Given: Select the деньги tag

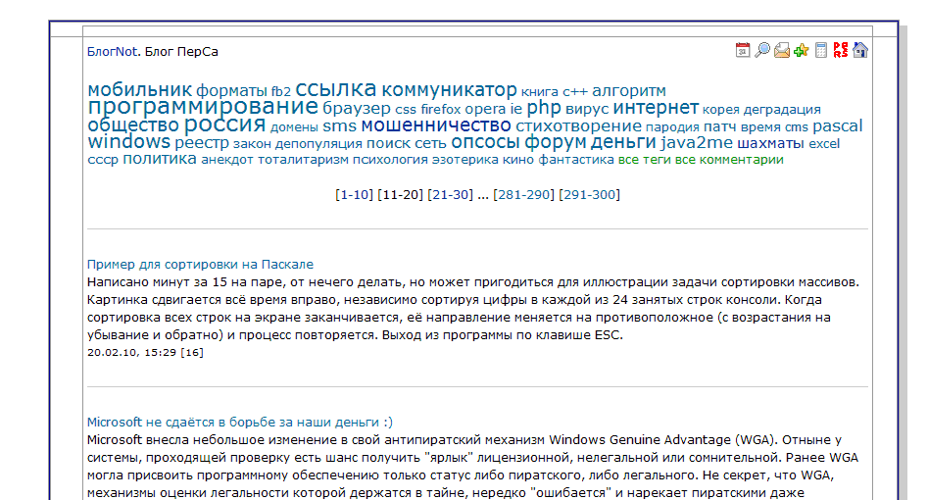Looking at the screenshot, I should coord(623,142).
